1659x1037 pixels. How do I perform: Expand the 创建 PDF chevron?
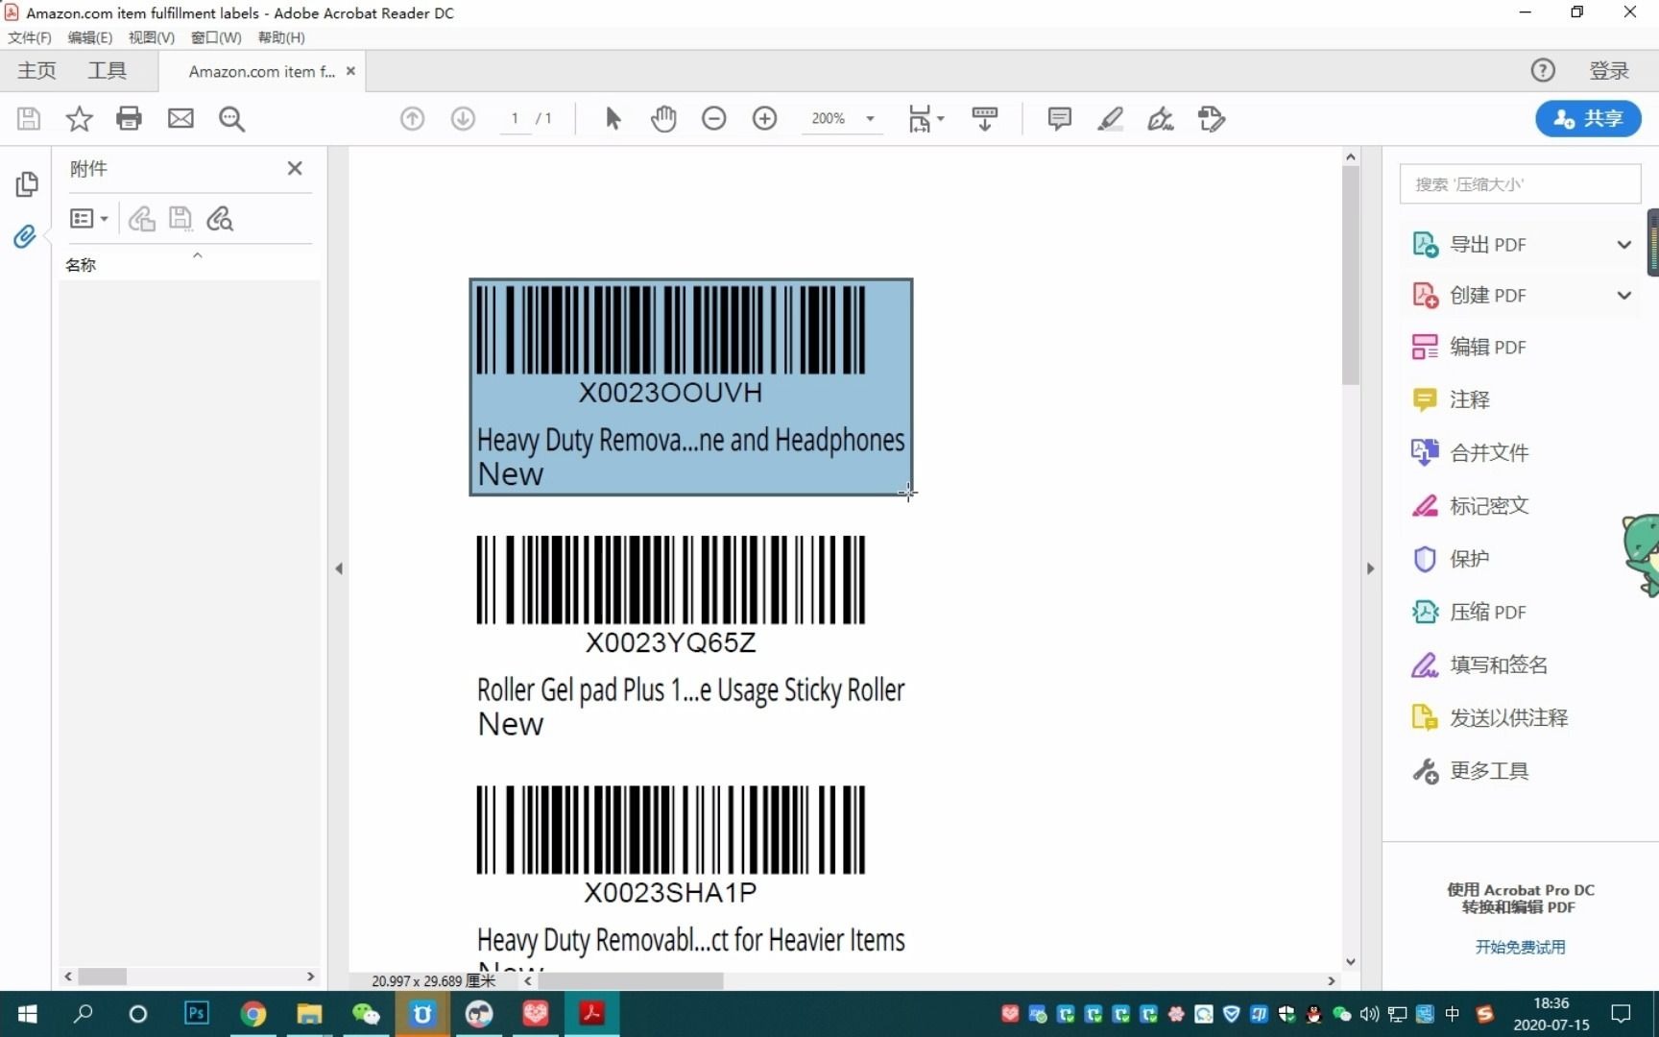(1623, 295)
